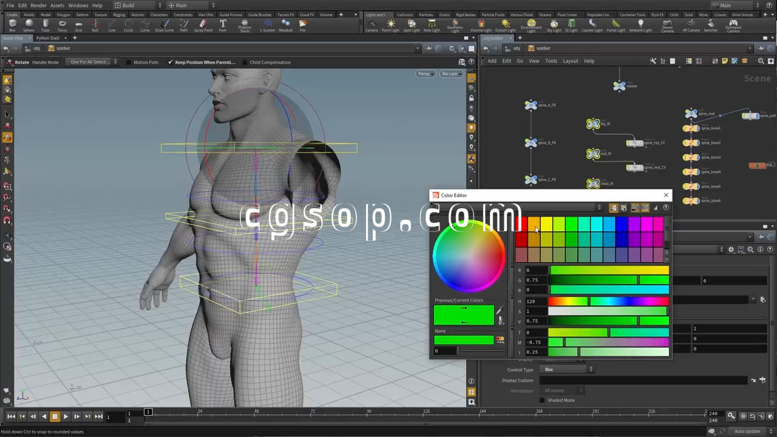Add a Point Light from the shelf
The image size is (777, 437).
tap(391, 25)
